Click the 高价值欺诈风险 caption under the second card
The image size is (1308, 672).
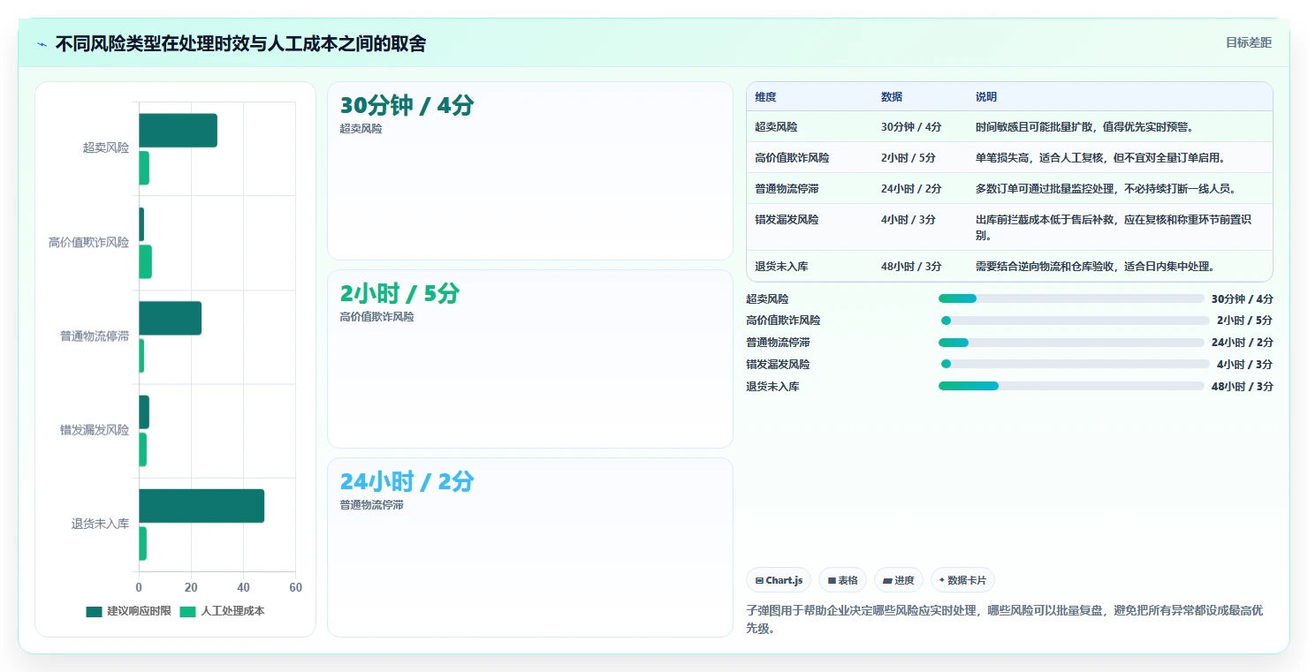[x=376, y=317]
